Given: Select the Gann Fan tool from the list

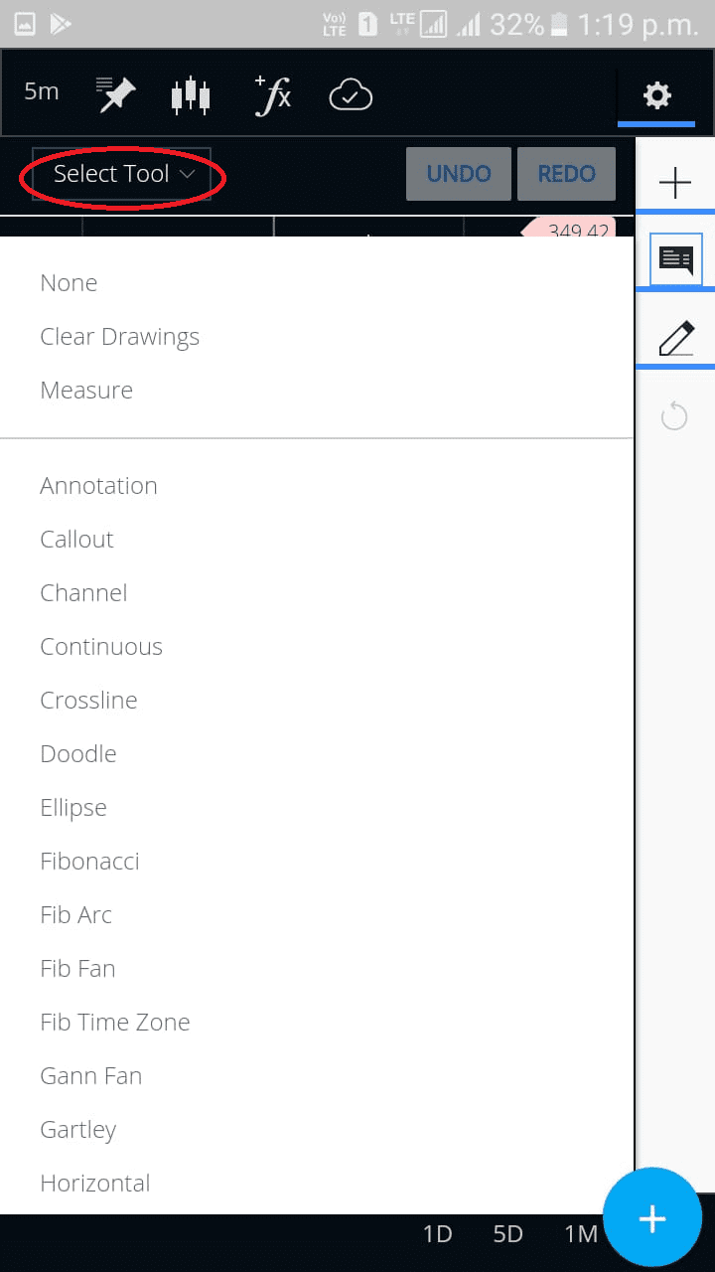Looking at the screenshot, I should click(90, 1075).
